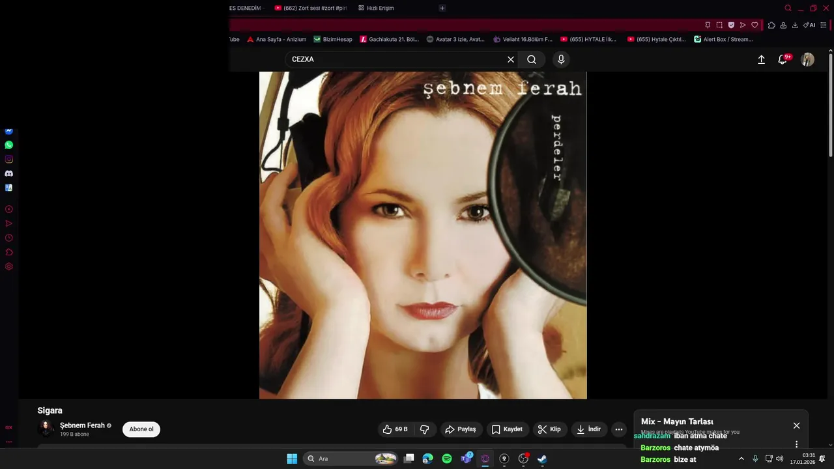Image resolution: width=834 pixels, height=469 pixels.
Task: Open Settings from the sidebar gear icon
Action: pyautogui.click(x=8, y=266)
